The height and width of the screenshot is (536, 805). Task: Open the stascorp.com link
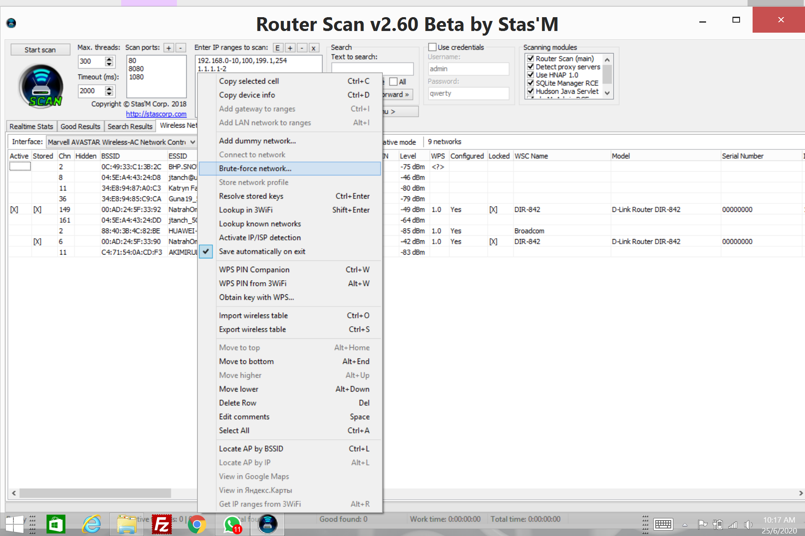(156, 114)
